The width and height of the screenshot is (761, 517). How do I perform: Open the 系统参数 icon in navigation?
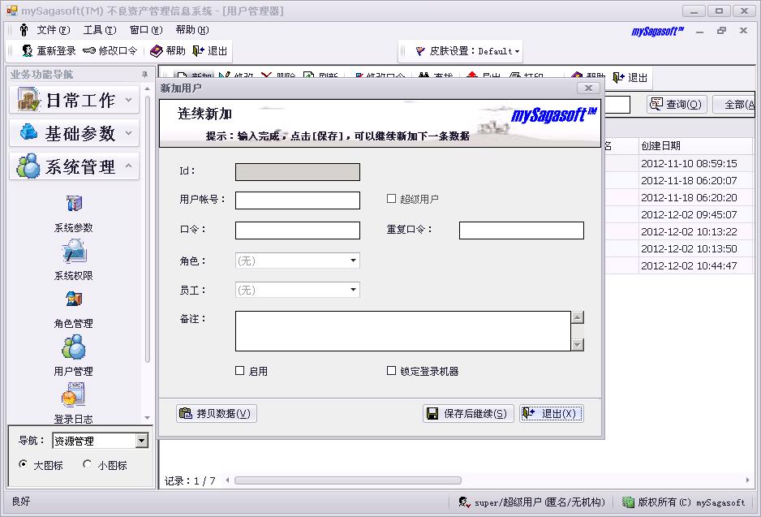point(74,204)
